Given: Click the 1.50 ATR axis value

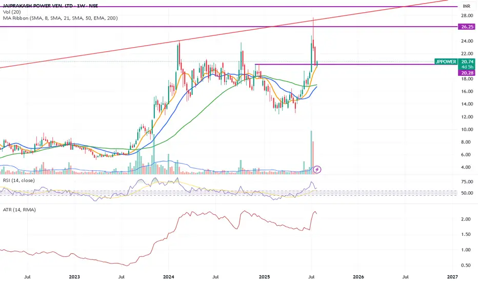Looking at the screenshot, I should [x=466, y=234].
